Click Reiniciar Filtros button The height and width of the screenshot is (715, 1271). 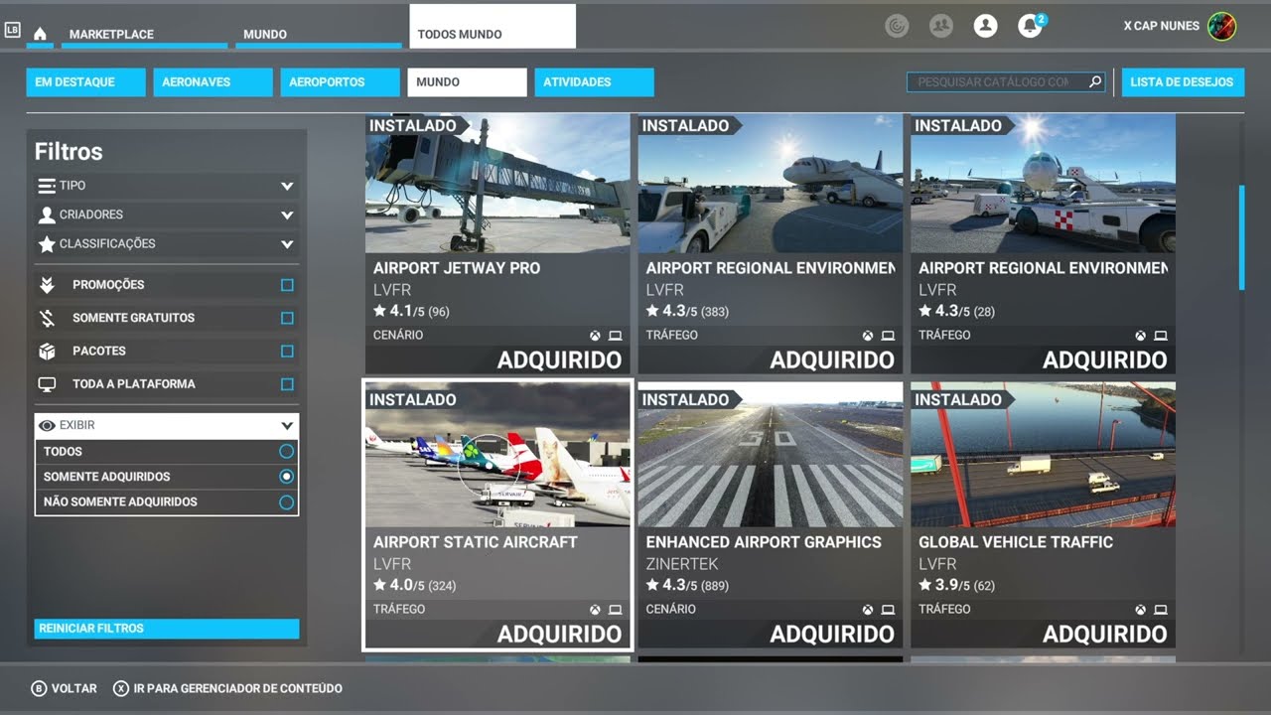click(x=167, y=629)
